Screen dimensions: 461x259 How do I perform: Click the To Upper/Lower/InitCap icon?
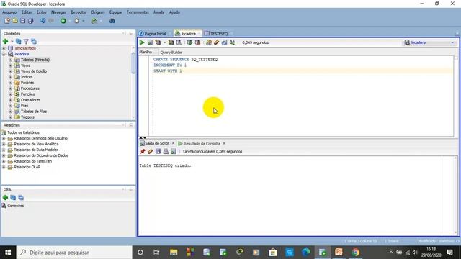pos(232,42)
